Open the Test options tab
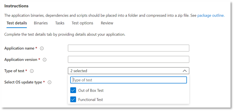Screen dimensions: 234x111 [83, 23]
